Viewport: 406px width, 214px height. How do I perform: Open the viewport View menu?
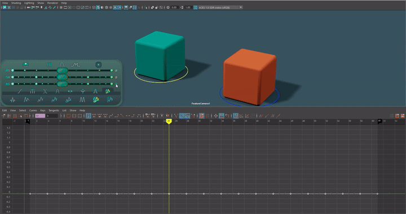tap(5, 3)
